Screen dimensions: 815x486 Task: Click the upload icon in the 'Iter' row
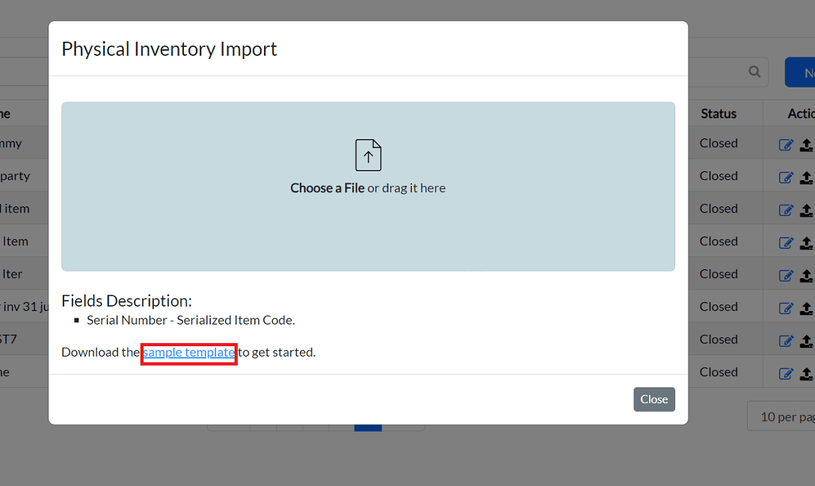click(x=806, y=275)
